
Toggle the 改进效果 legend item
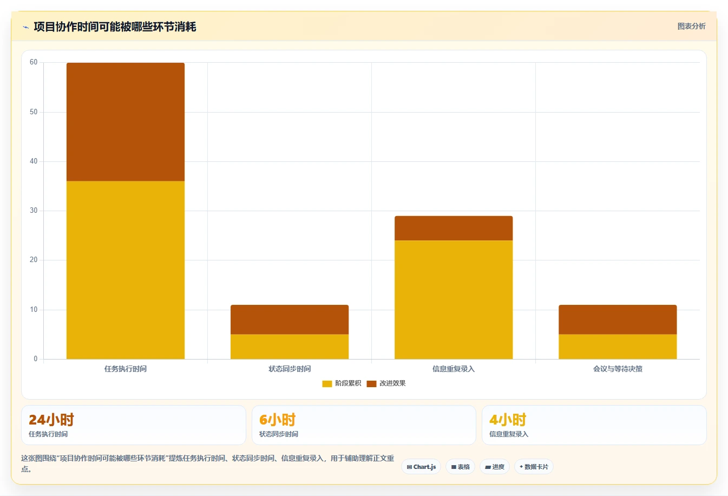click(x=386, y=383)
